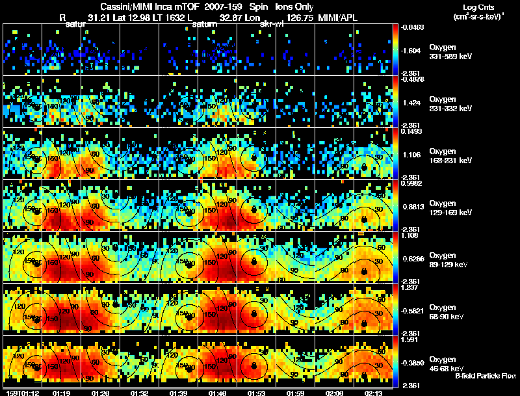The height and width of the screenshot is (396, 520).
Task: Click Saturn dot in 168-231 keV panel at 02:13
Action: tap(364, 167)
